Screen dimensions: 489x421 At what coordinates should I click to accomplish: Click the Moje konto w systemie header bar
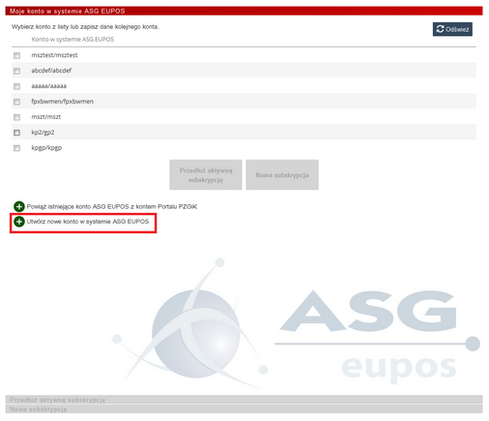(x=244, y=11)
